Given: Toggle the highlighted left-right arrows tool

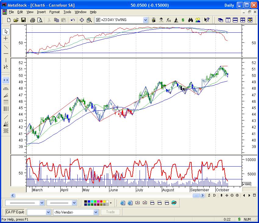Looking at the screenshot, I should pyautogui.click(x=5, y=80).
